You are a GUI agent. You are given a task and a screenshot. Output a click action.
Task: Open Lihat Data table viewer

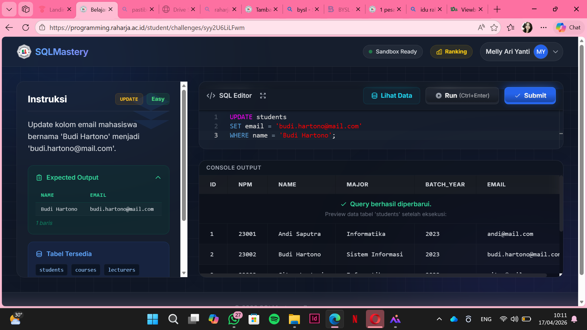[391, 96]
